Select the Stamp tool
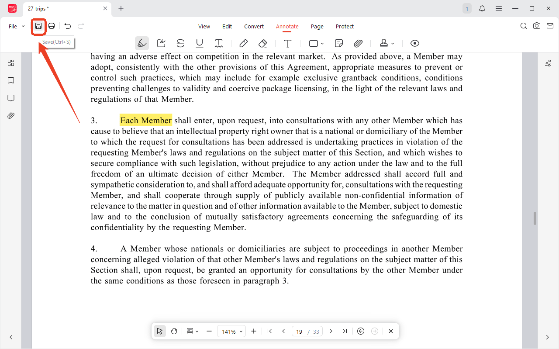 pyautogui.click(x=384, y=43)
